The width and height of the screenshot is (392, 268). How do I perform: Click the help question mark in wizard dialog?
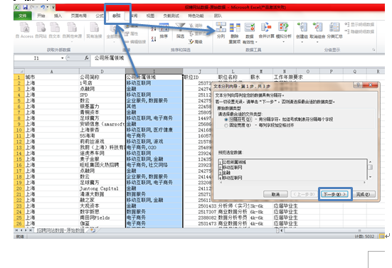[x=358, y=85]
